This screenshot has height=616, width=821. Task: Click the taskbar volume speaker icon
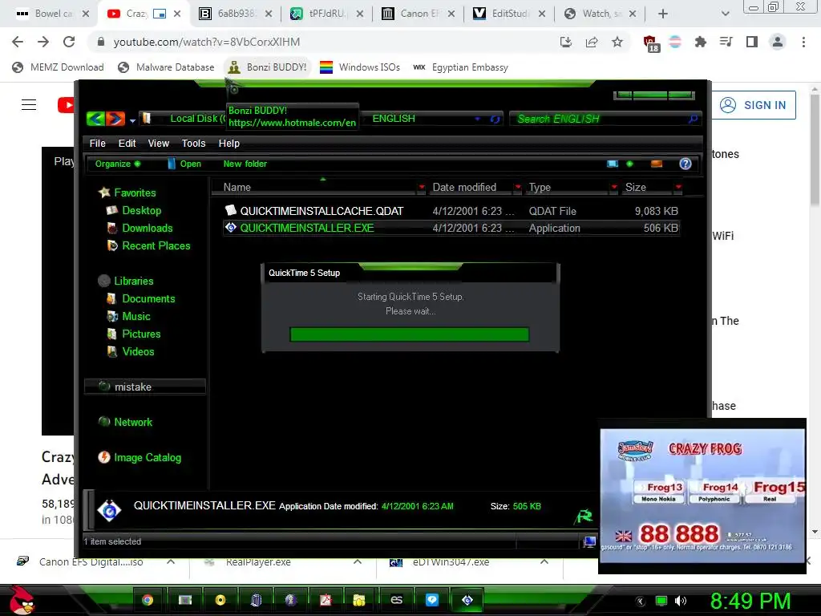click(680, 601)
